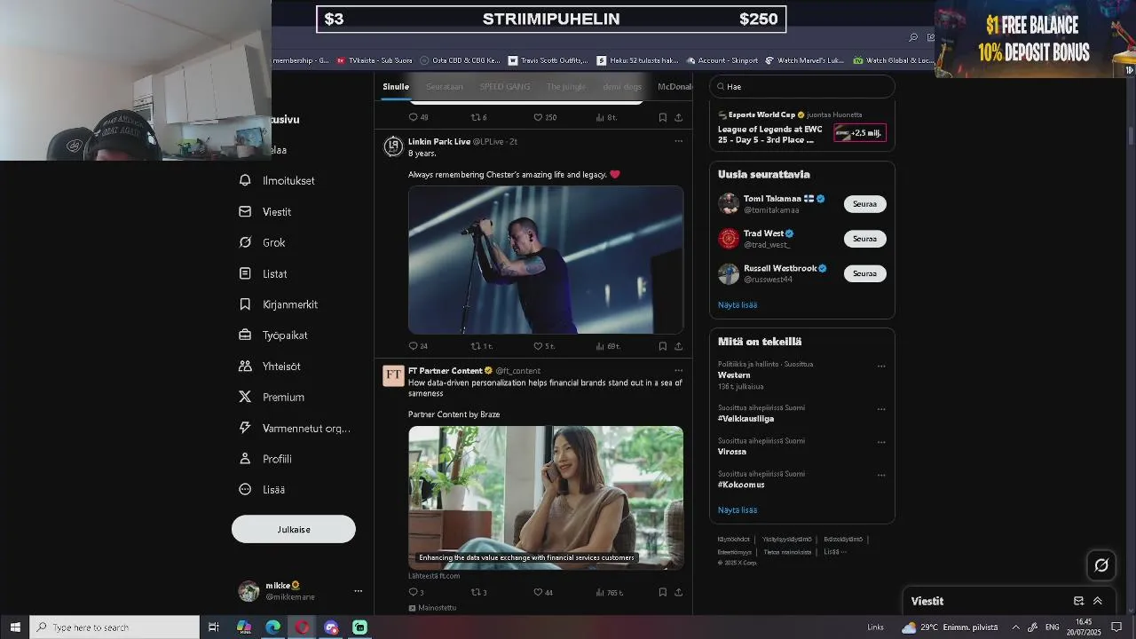1136x639 pixels.
Task: Open Microsoft Edge from taskbar
Action: [x=273, y=627]
